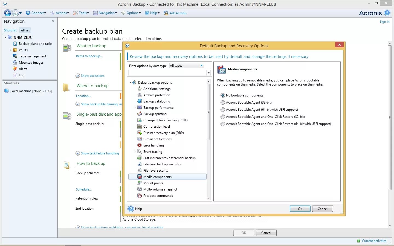Click the Mount points icon
394x246 pixels.
click(x=140, y=183)
